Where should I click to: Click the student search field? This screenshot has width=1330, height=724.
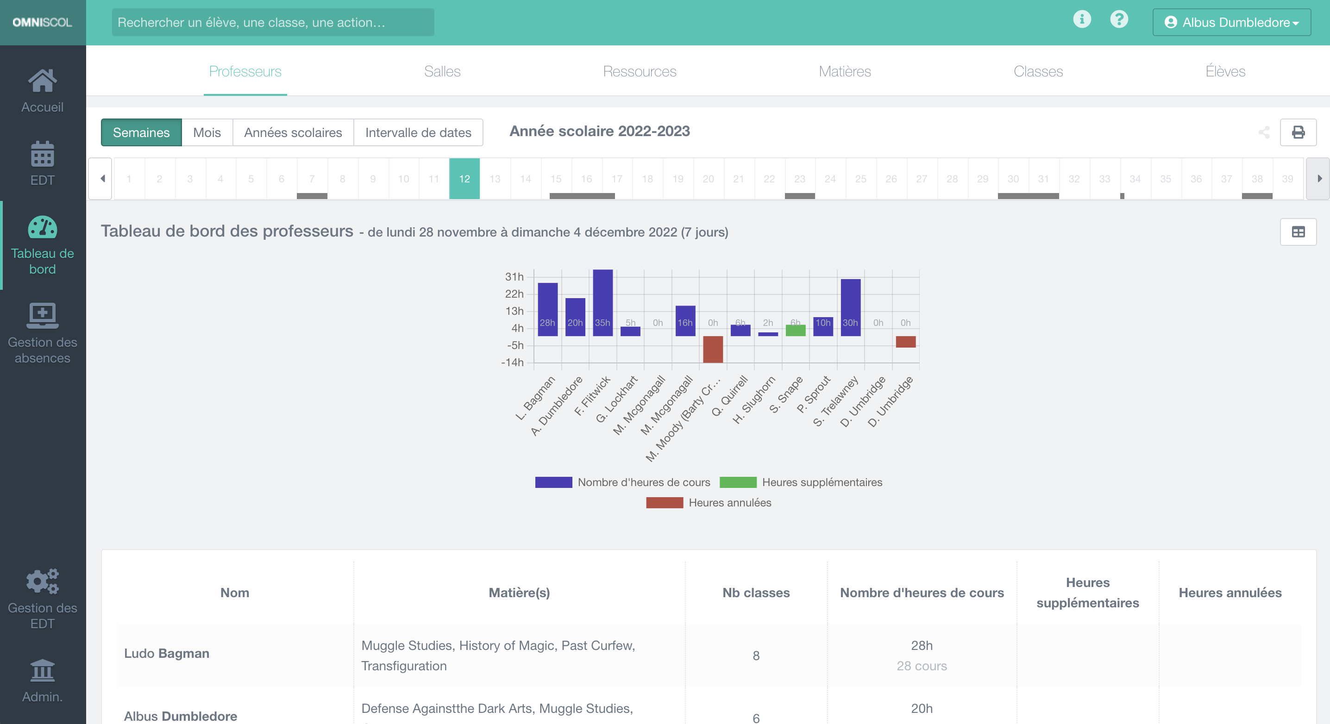tap(273, 22)
